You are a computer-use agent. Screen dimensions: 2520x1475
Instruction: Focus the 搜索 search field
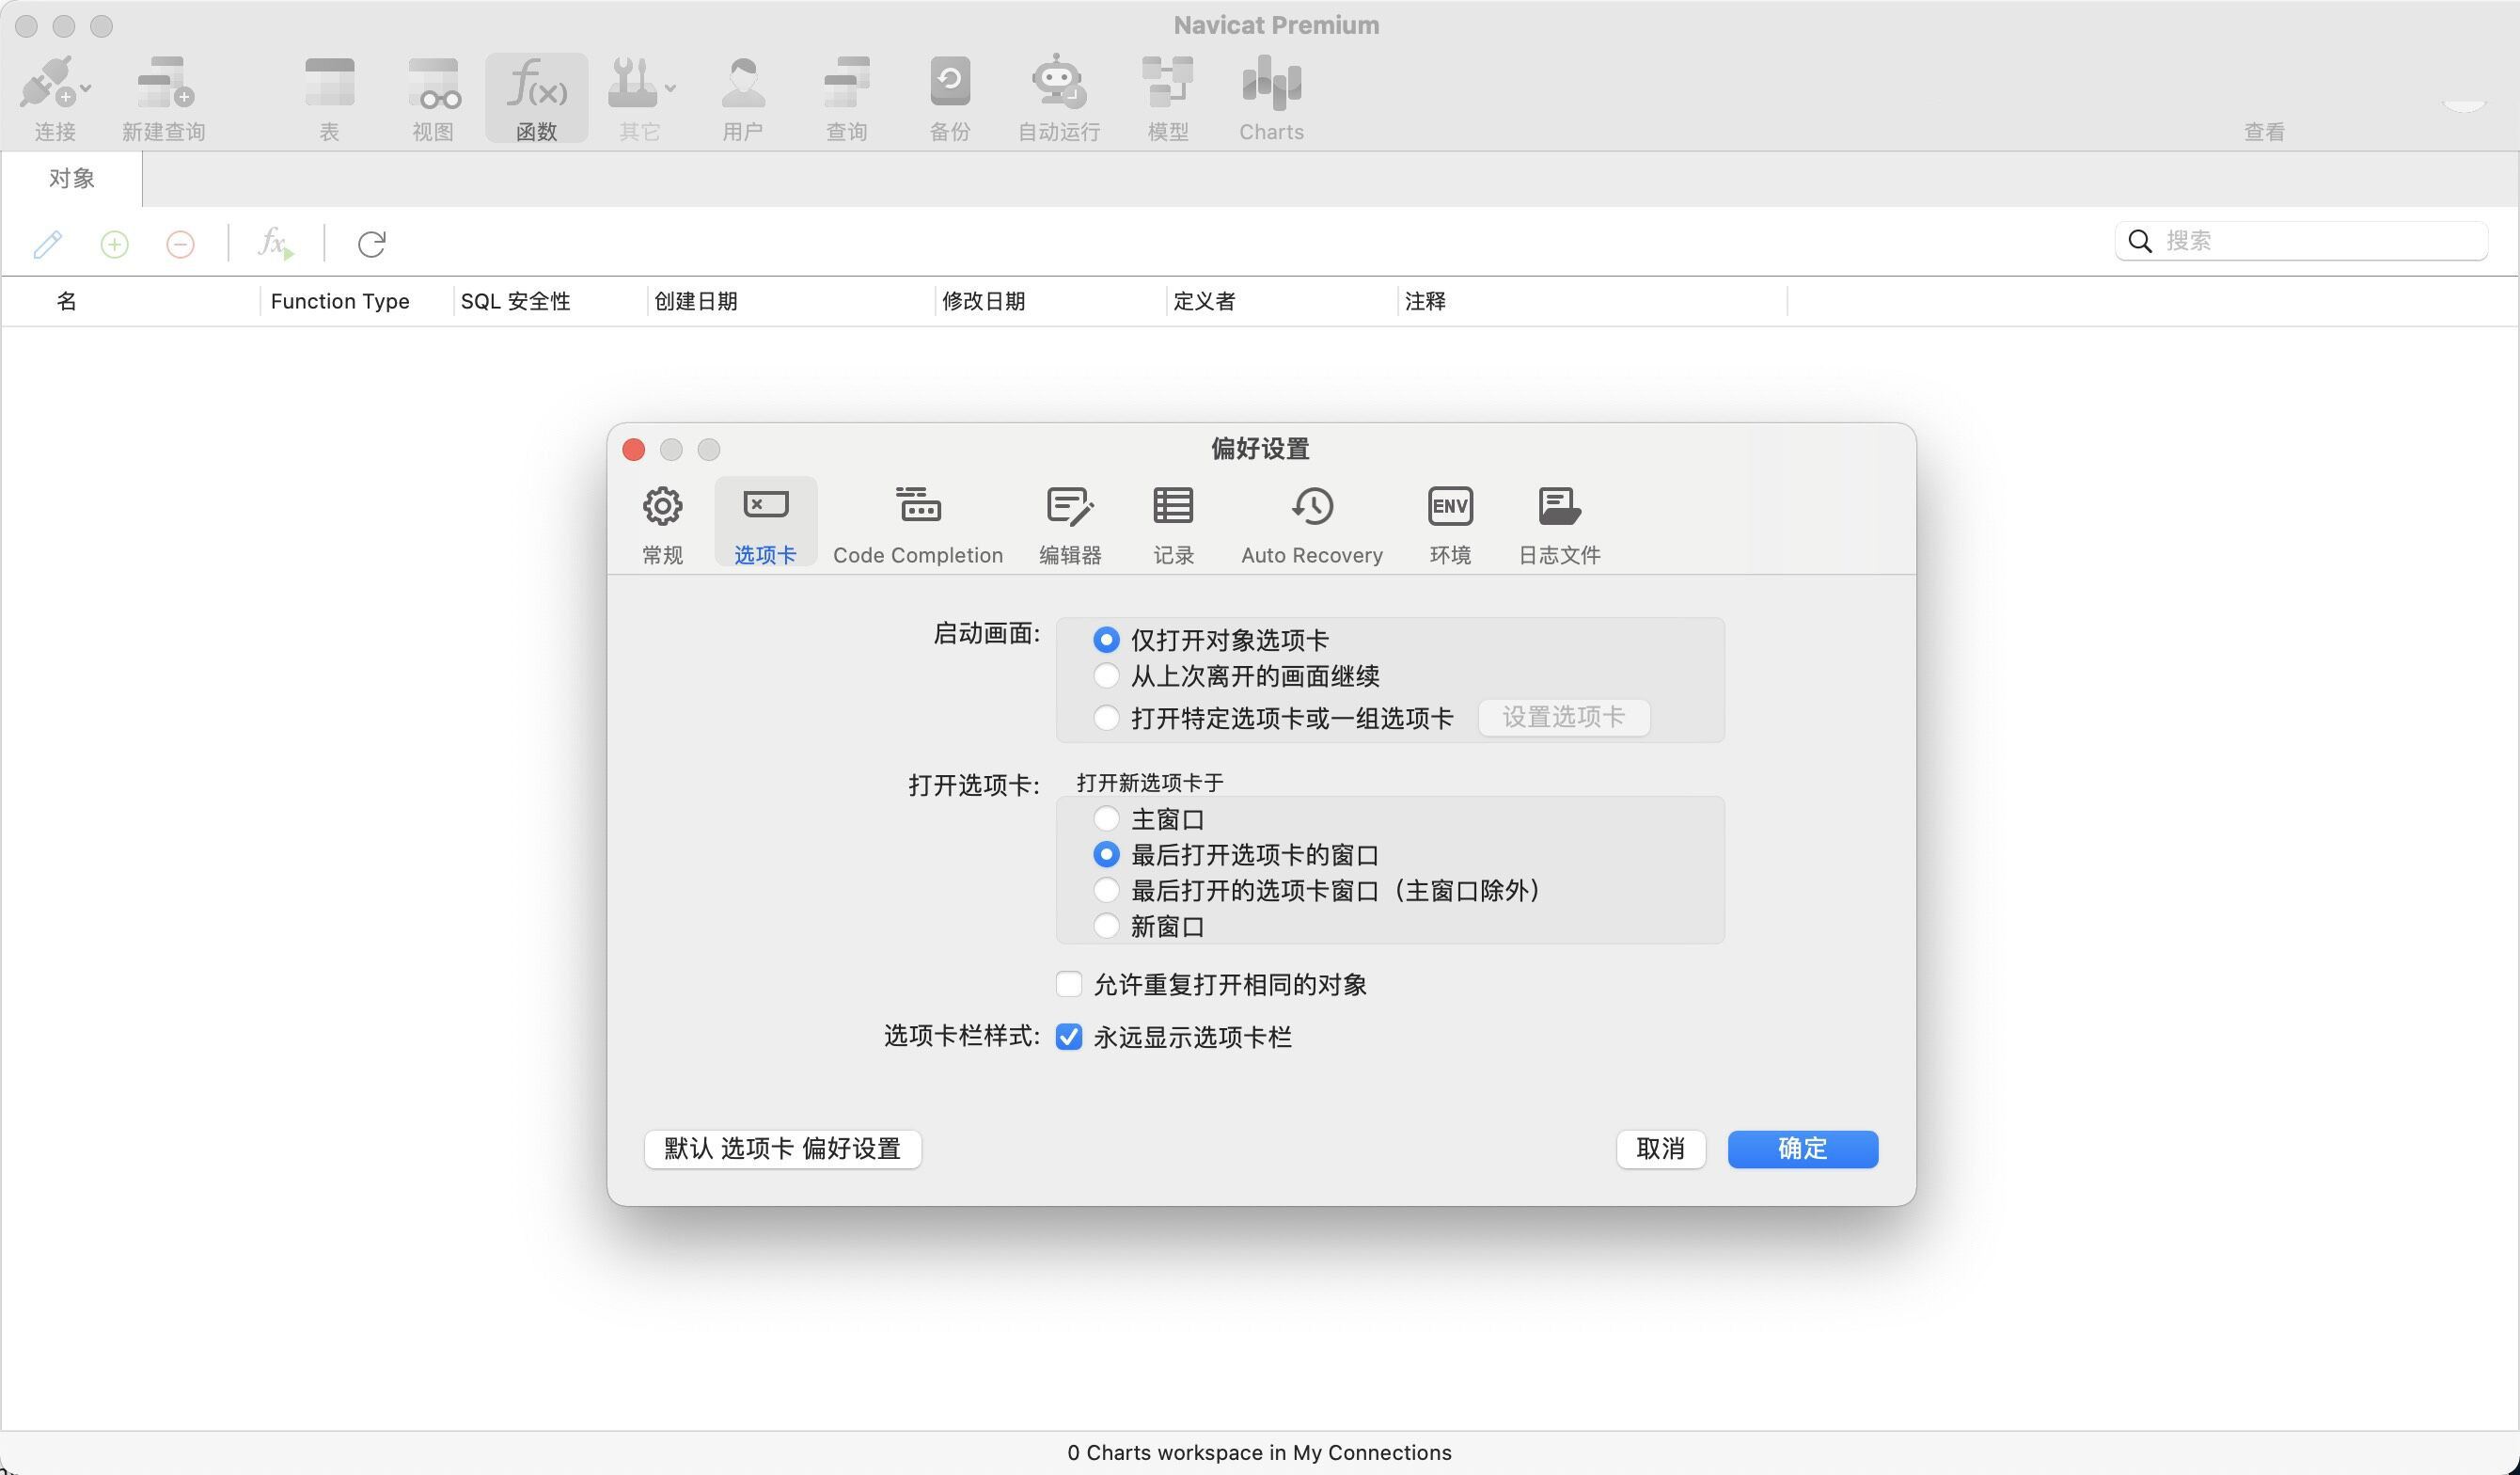[2301, 241]
